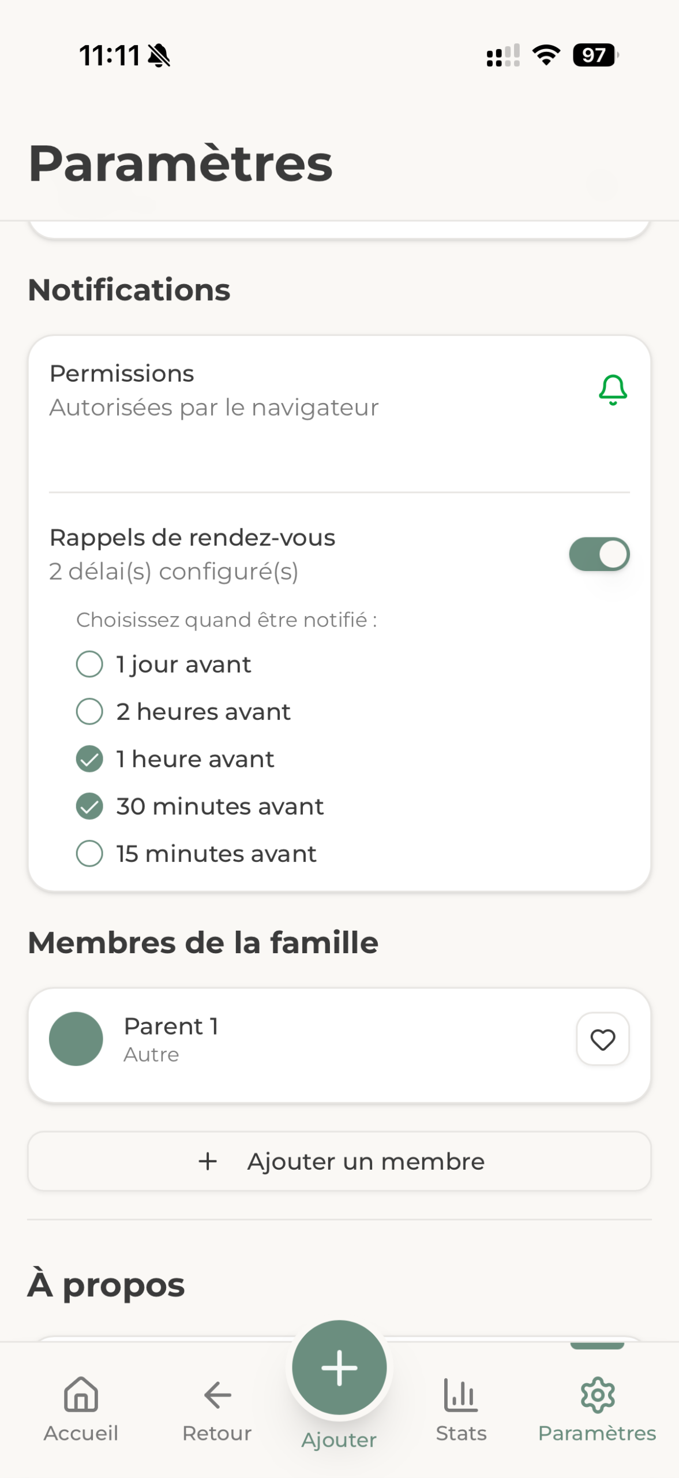Uncheck the '30 minutes avant' option
The width and height of the screenshot is (679, 1478).
coord(89,806)
